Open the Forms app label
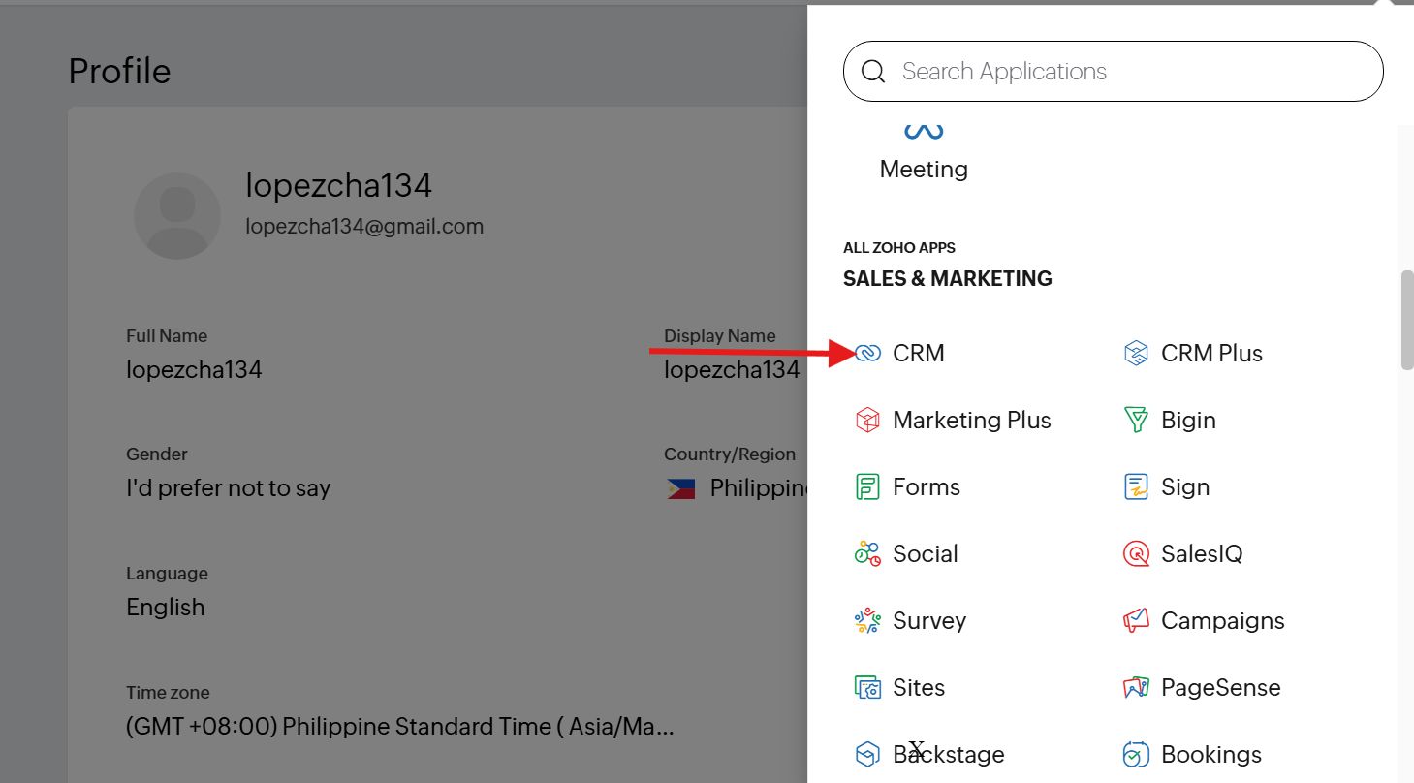The image size is (1414, 783). 927,487
